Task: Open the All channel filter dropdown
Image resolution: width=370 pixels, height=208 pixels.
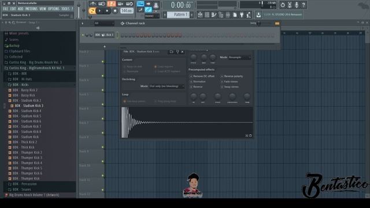Action: point(104,23)
